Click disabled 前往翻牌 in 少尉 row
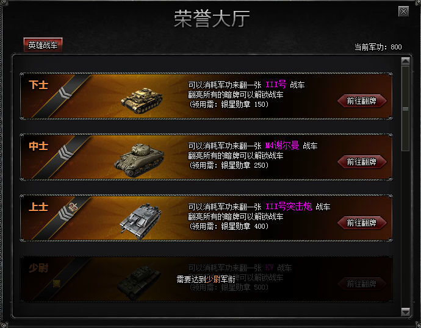421x328 pixels. tap(362, 283)
